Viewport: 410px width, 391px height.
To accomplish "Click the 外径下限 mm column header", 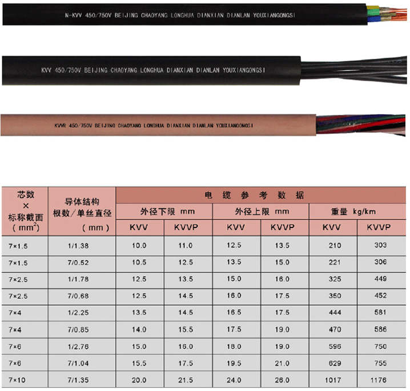I will pos(164,211).
